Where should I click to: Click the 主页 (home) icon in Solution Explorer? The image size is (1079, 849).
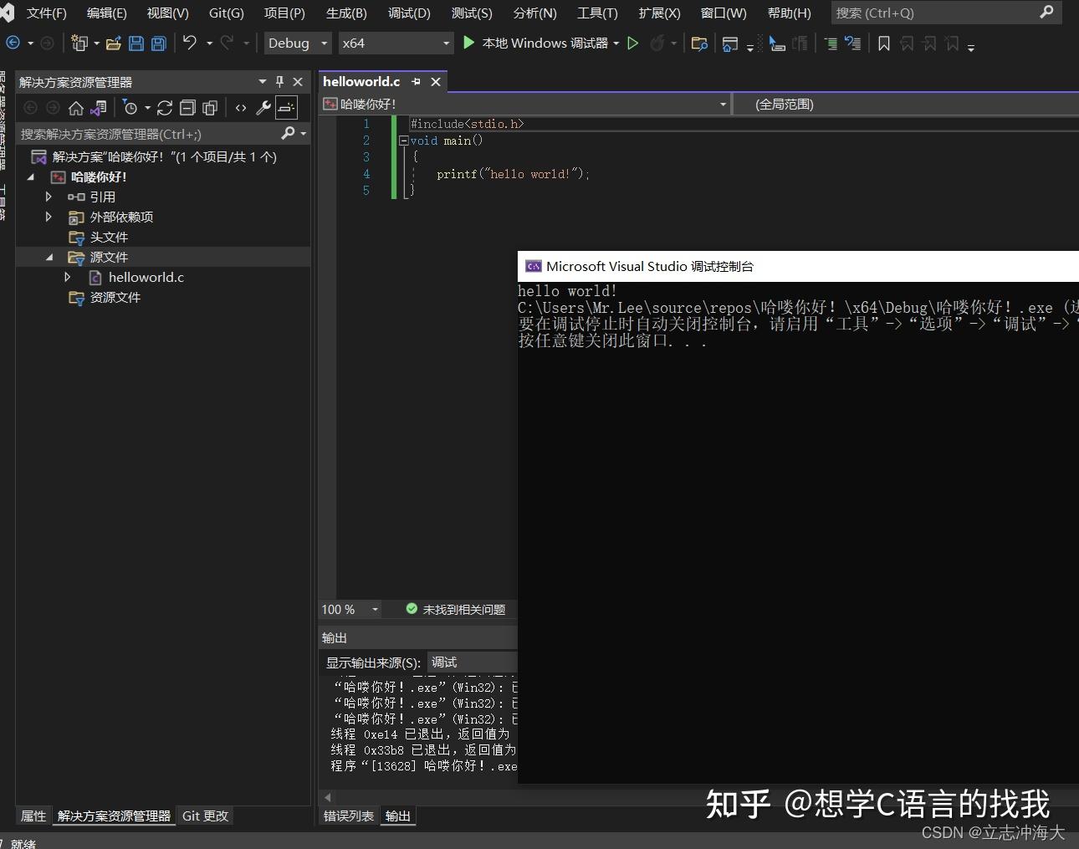[74, 108]
